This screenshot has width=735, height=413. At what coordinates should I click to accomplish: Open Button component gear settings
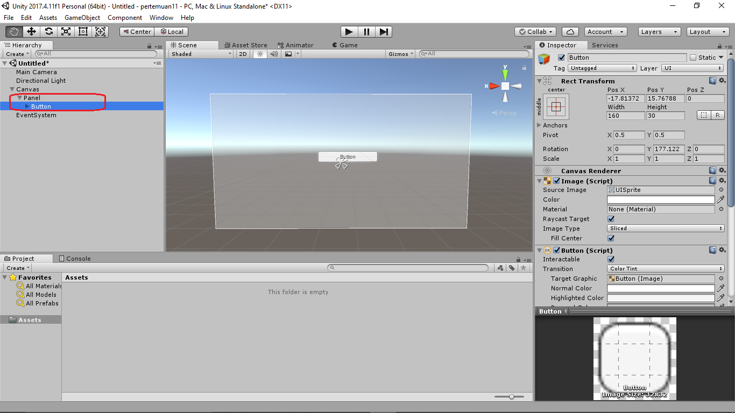pyautogui.click(x=722, y=250)
